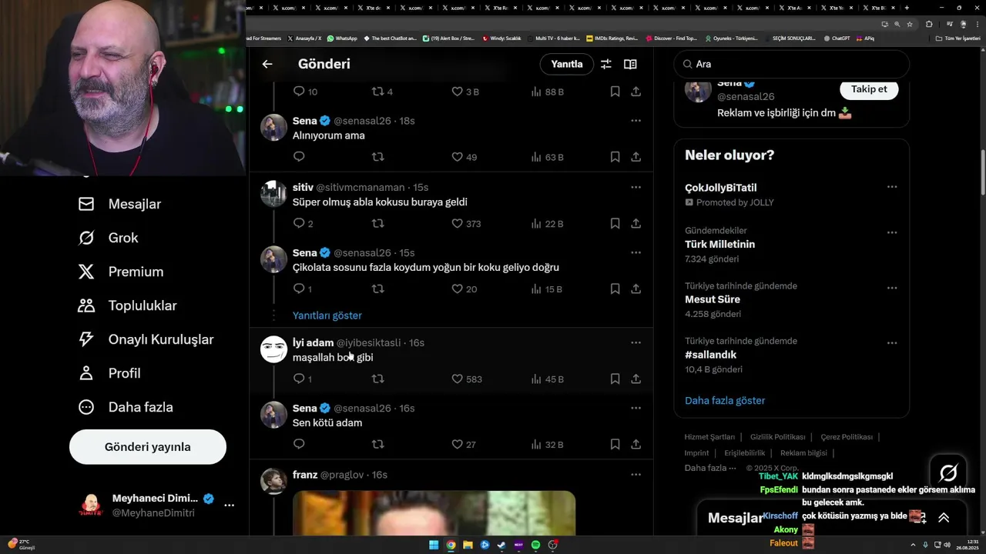Expand the Mesajlar drawer with double chevron
This screenshot has height=554, width=986.
[x=944, y=518]
